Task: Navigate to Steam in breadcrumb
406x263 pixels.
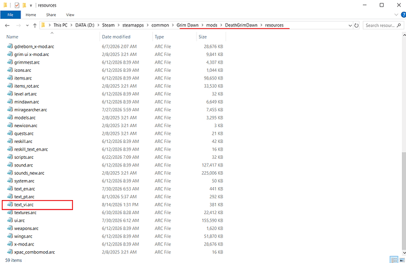Action: [108, 25]
